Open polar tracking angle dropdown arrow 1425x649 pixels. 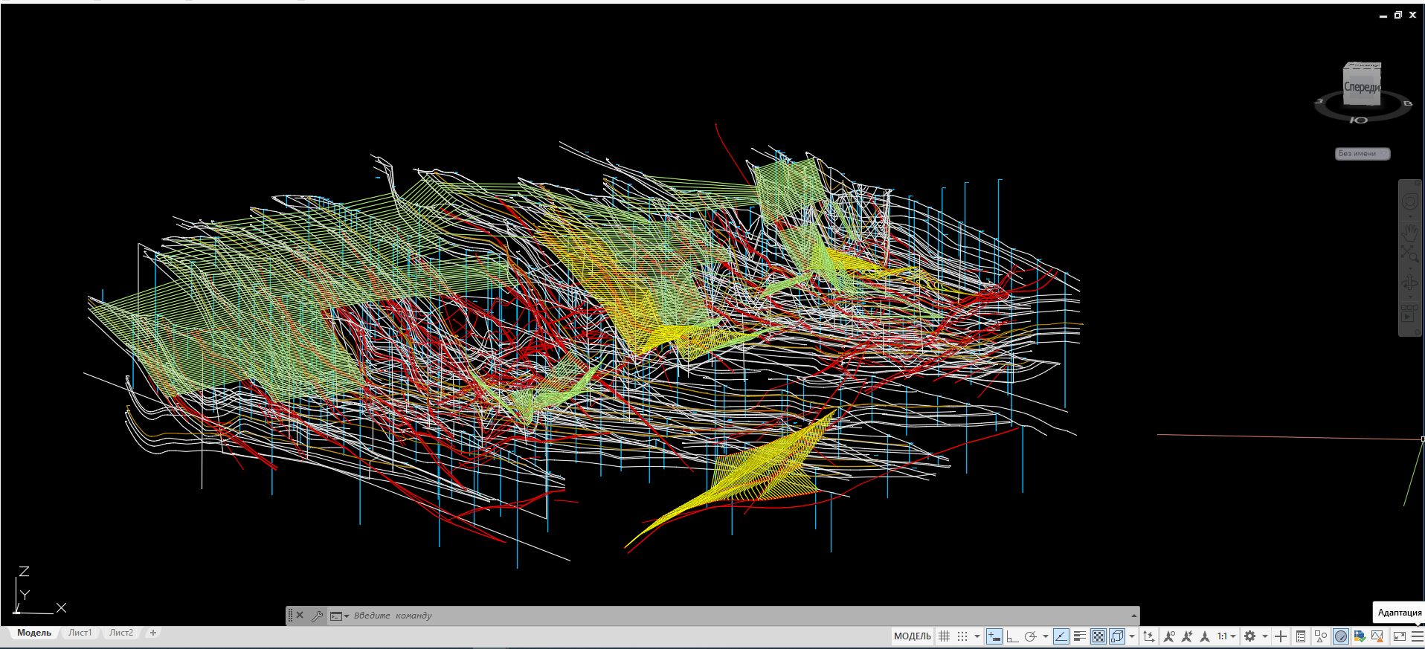[1045, 636]
